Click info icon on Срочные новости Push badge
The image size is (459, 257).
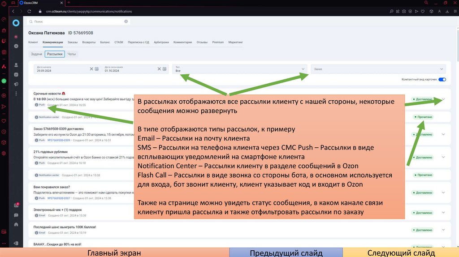click(x=37, y=105)
